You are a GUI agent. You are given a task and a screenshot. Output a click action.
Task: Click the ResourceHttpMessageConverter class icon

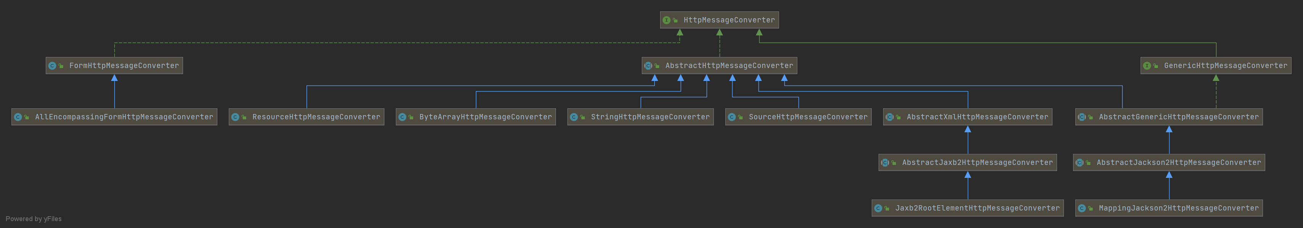[235, 117]
